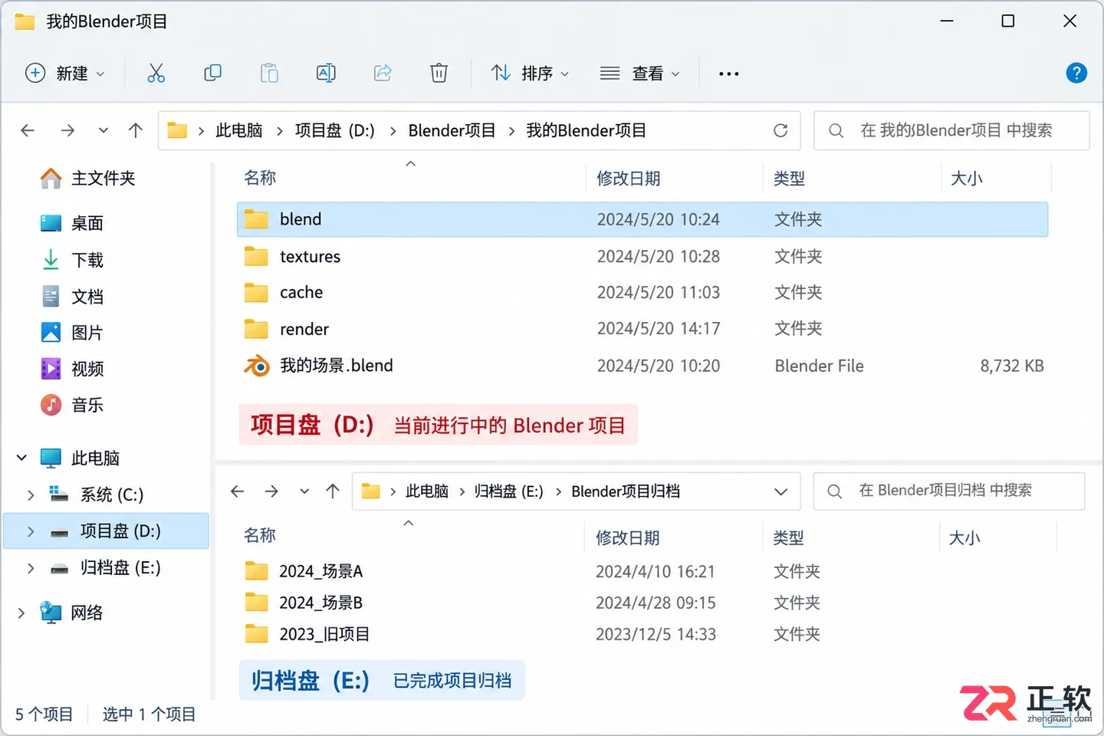Sort lower list by 修改日期 column

[627, 537]
